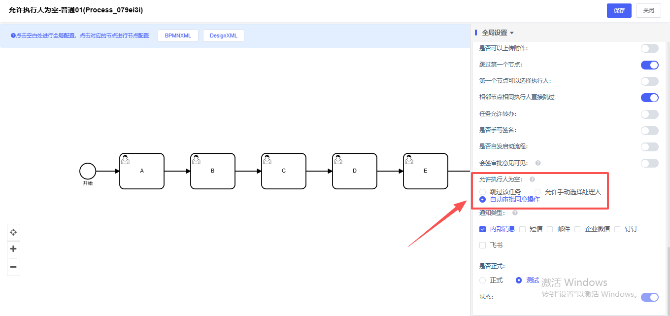The width and height of the screenshot is (670, 316).
Task: Select the 跳过该任务 radio option
Action: tap(483, 192)
